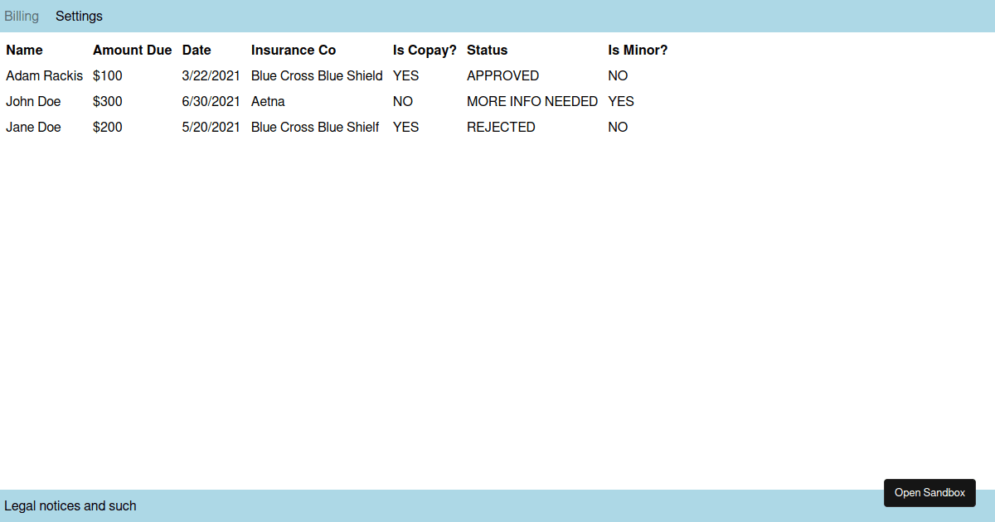Click the Status column header

pyautogui.click(x=487, y=51)
